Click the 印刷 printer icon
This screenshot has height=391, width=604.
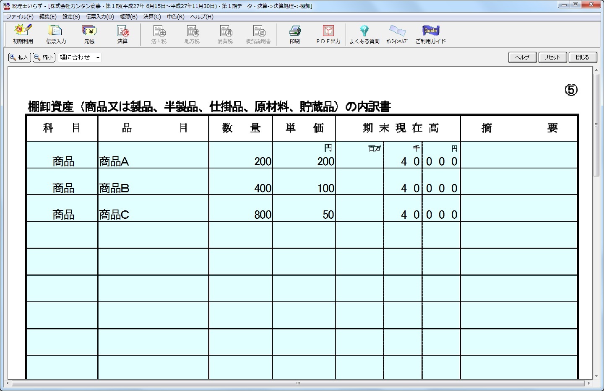[x=294, y=34]
